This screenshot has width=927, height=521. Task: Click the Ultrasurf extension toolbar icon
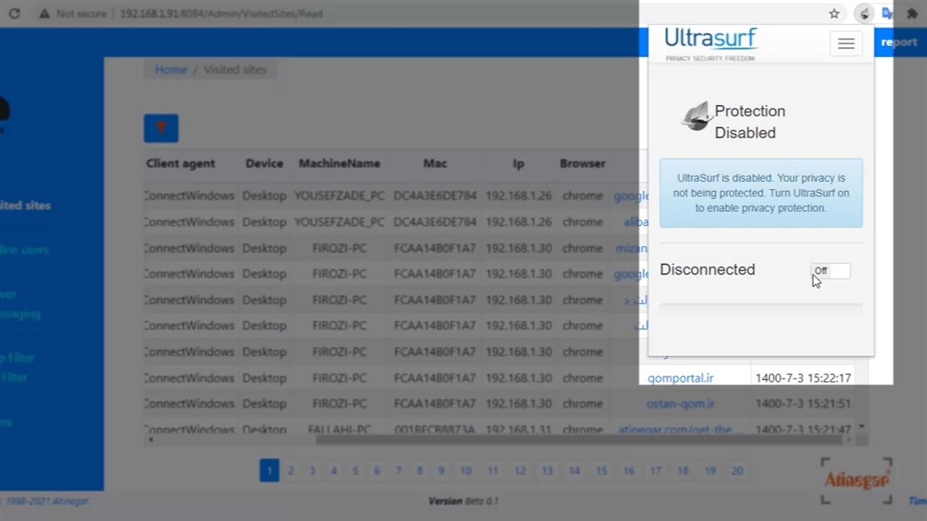coord(864,14)
